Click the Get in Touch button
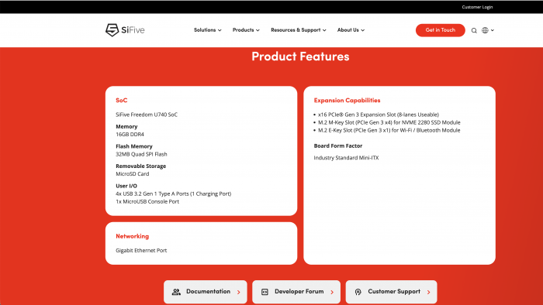The height and width of the screenshot is (305, 543). point(440,30)
